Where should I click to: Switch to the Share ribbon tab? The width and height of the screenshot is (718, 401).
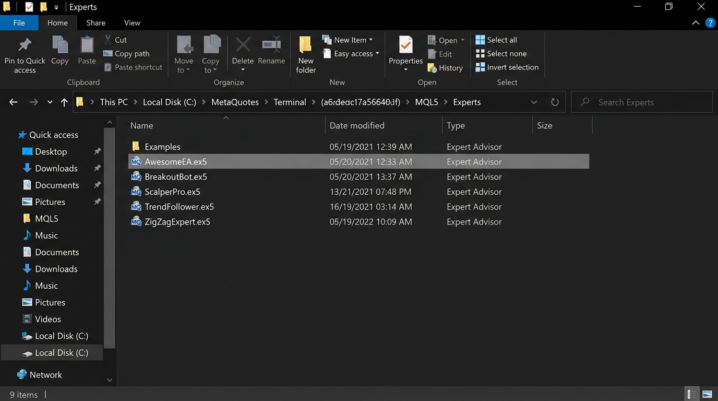coord(95,22)
